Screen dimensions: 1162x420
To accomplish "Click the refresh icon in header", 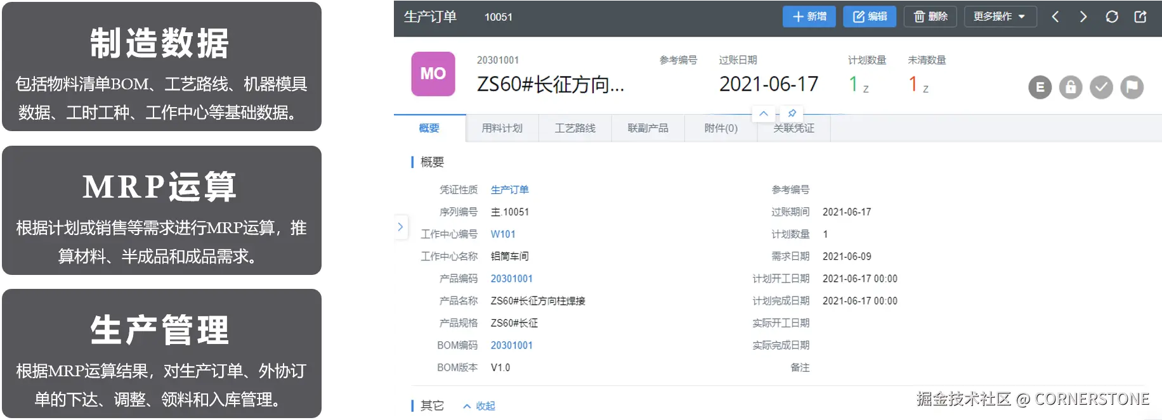I will [x=1112, y=17].
